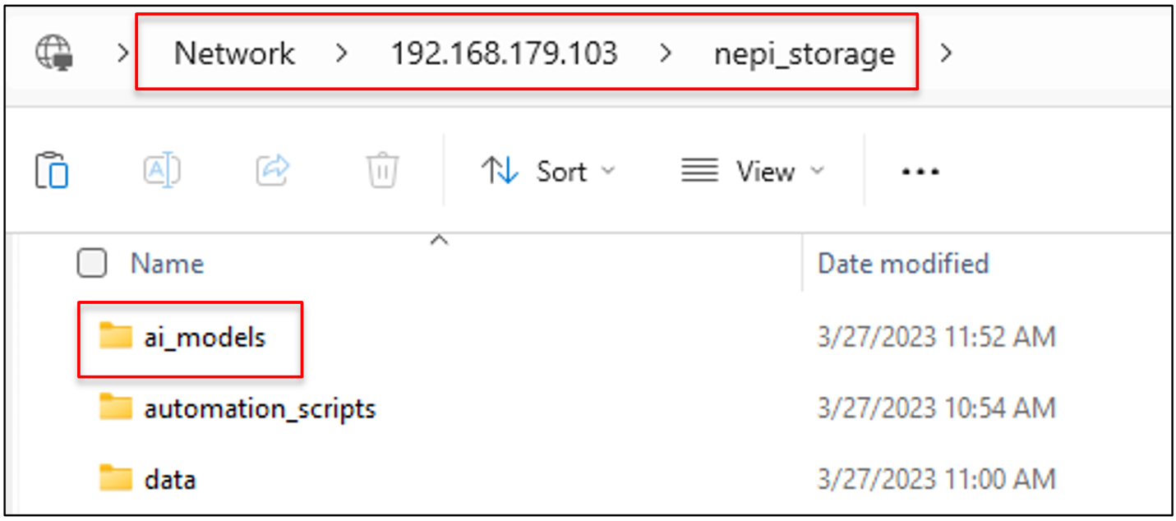
Task: Expand the breadcrumb chevron after nepi_storage
Action: tap(947, 53)
